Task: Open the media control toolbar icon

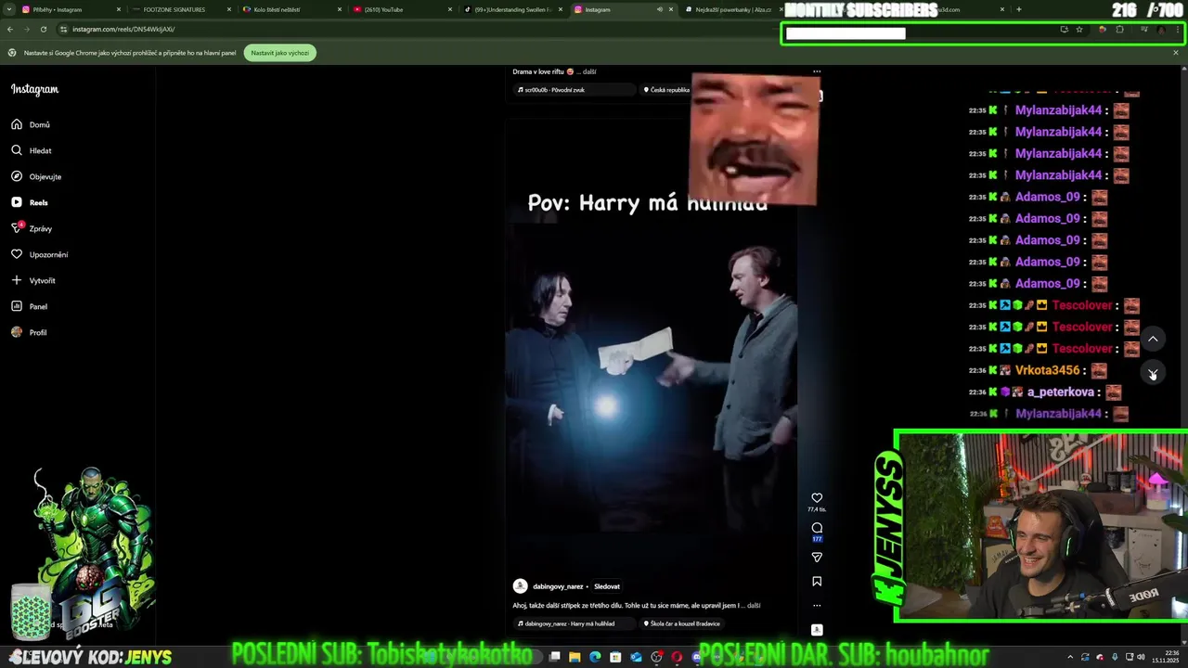Action: coord(1143,29)
